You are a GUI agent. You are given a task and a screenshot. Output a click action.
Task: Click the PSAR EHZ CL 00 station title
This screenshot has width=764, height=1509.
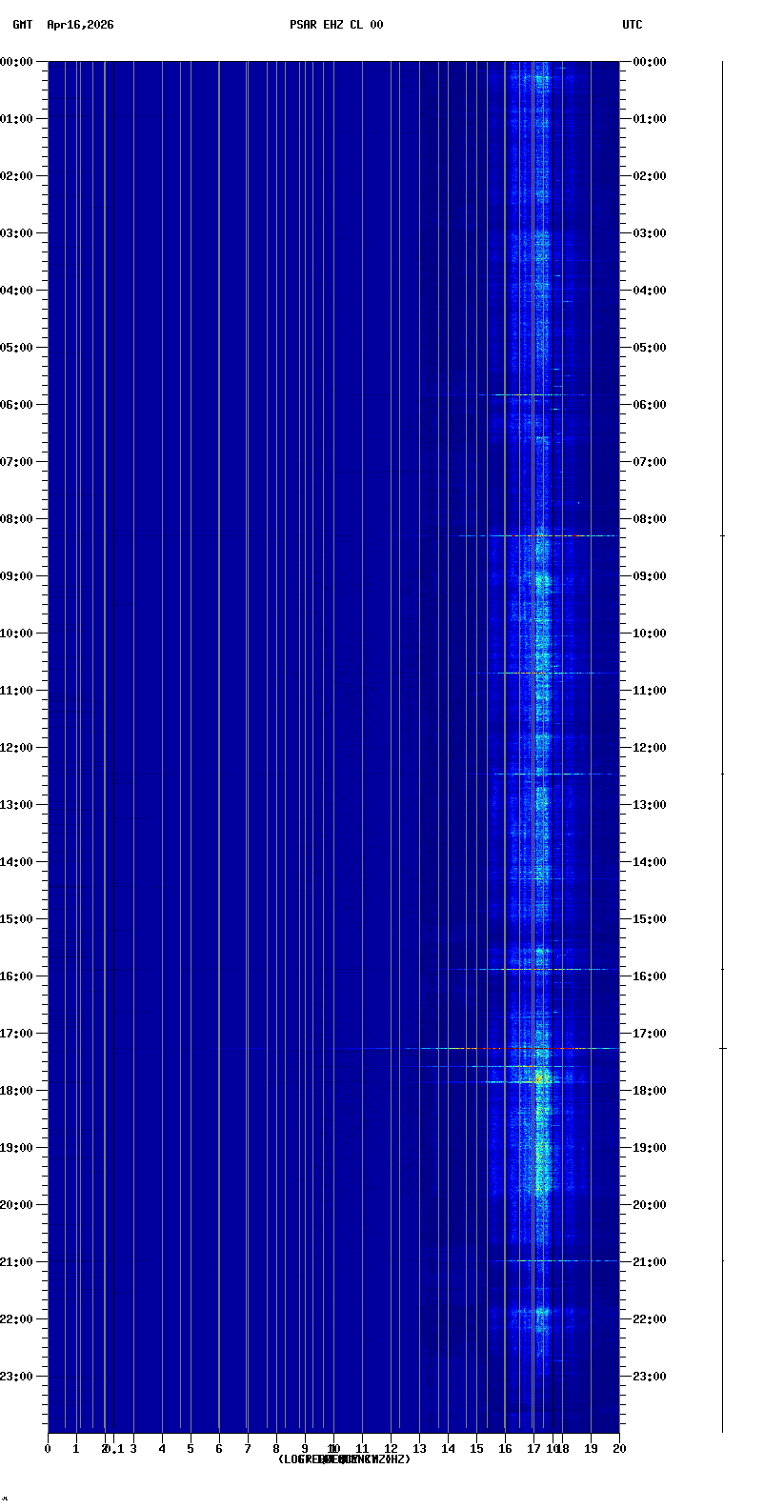(336, 25)
